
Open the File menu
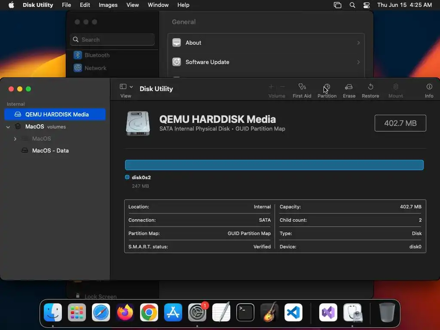tap(67, 5)
